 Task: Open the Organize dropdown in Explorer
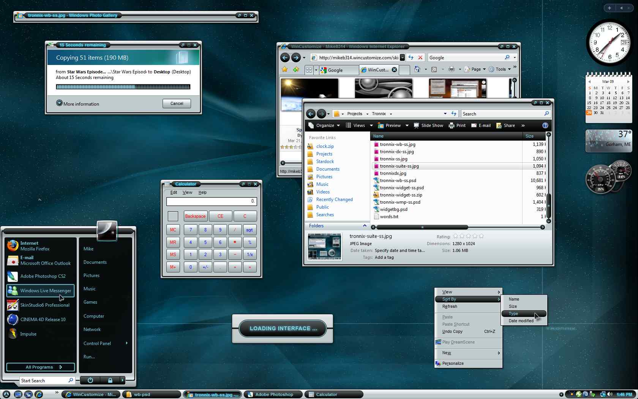coord(324,125)
